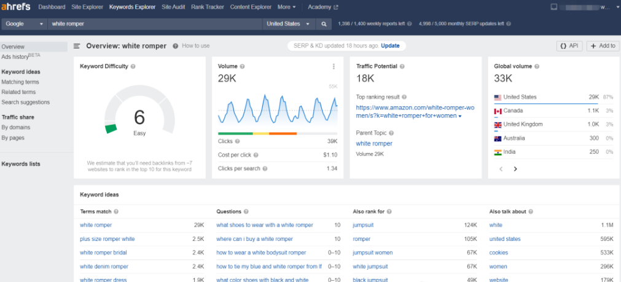Image resolution: width=621 pixels, height=282 pixels.
Task: Expand the More menu in top navigation
Action: point(287,7)
